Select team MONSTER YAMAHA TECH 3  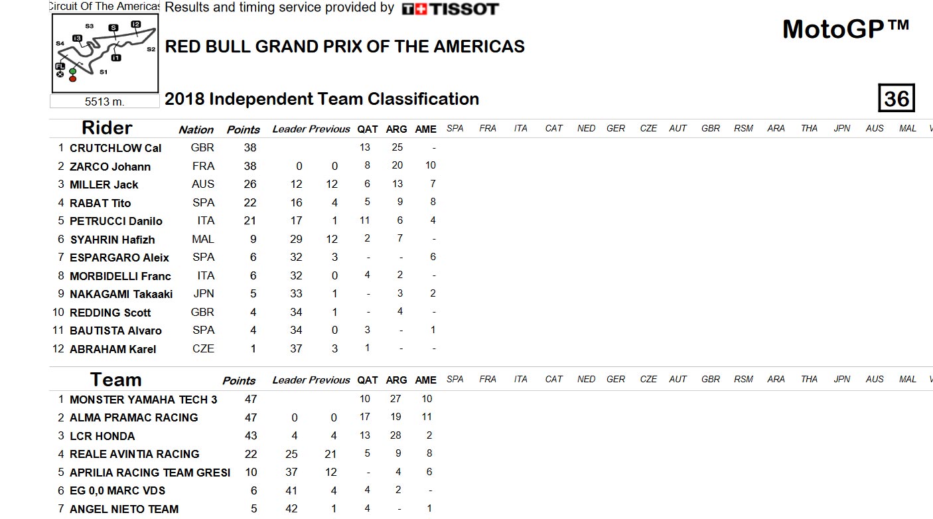[x=143, y=400]
